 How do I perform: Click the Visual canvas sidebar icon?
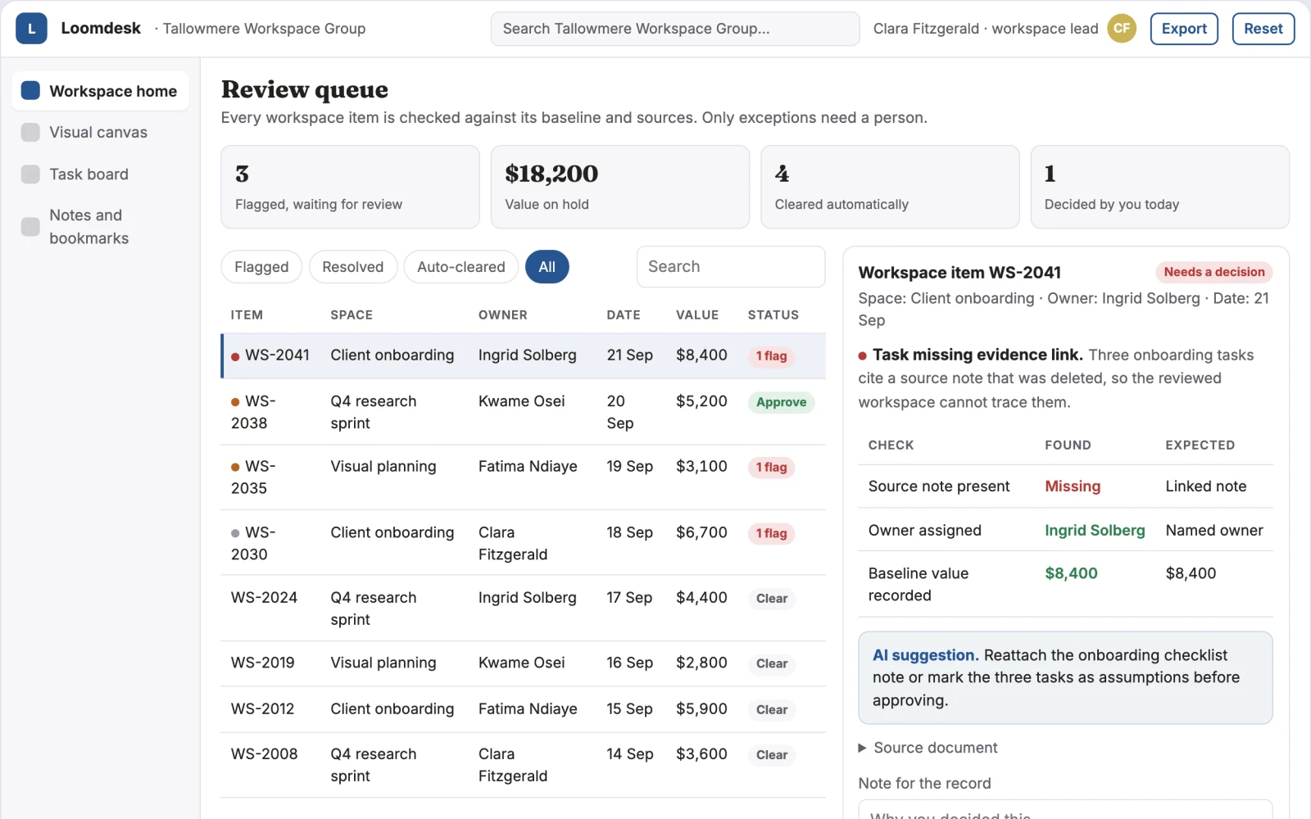pyautogui.click(x=30, y=132)
